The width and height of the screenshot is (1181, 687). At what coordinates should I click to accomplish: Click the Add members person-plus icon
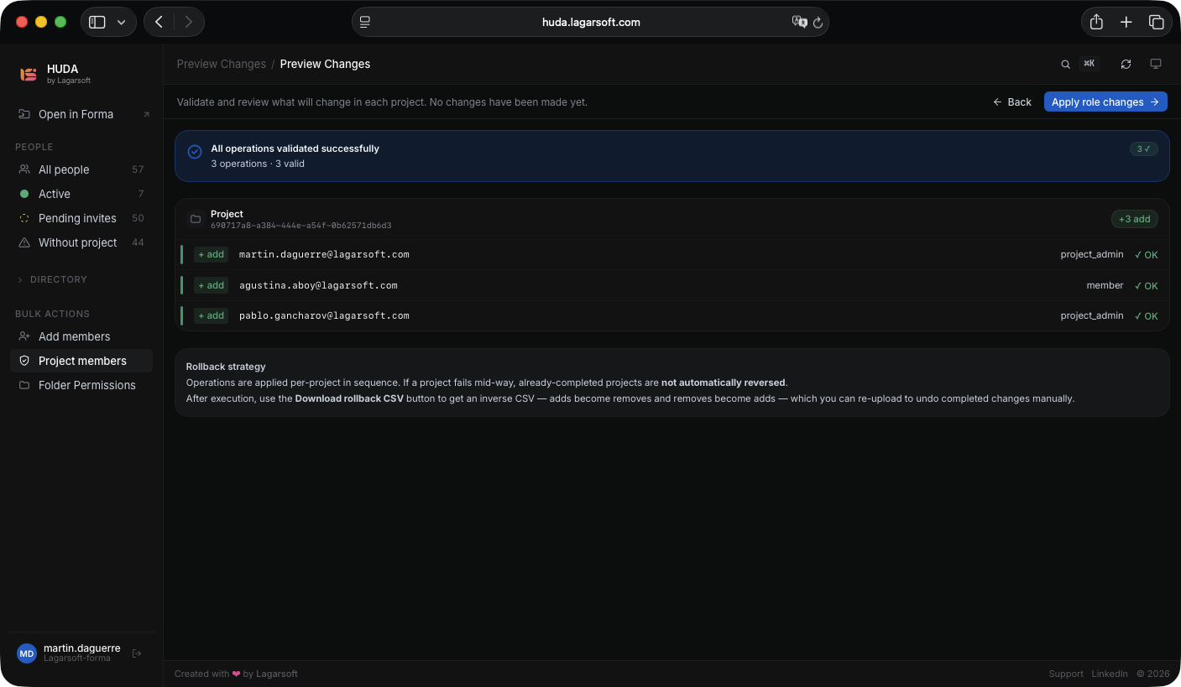click(24, 336)
